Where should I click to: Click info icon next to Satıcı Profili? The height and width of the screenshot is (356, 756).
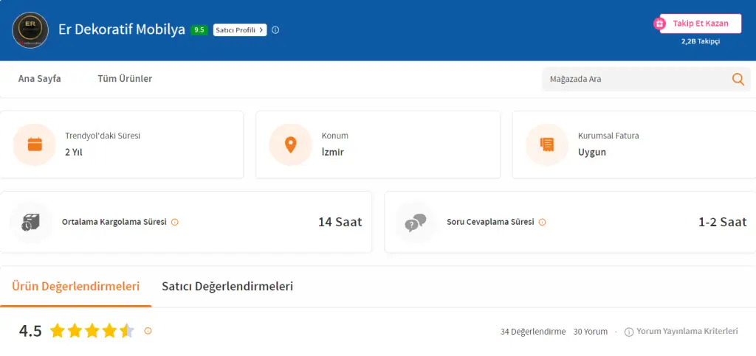(x=275, y=30)
